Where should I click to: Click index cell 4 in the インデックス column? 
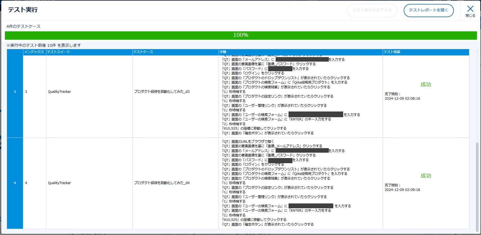pos(35,183)
